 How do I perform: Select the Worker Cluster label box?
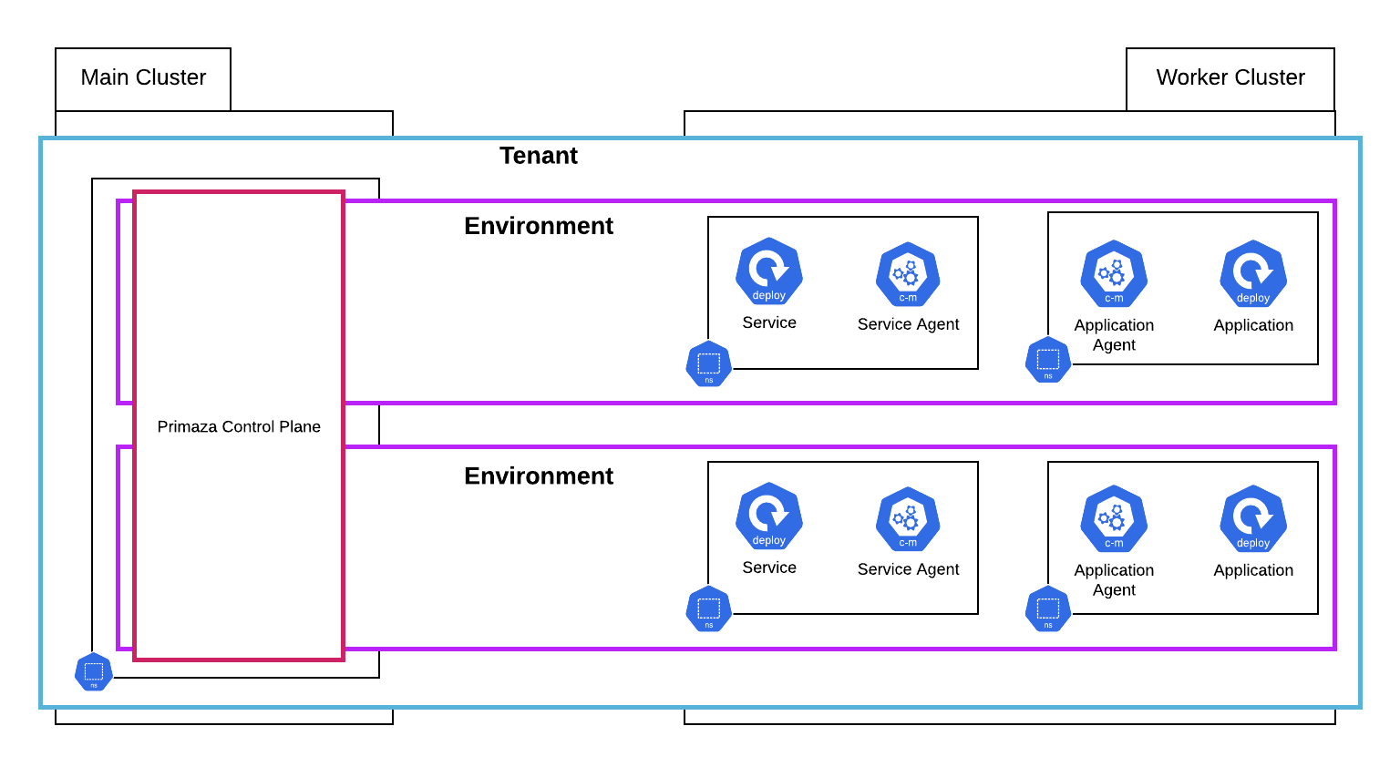point(1230,78)
